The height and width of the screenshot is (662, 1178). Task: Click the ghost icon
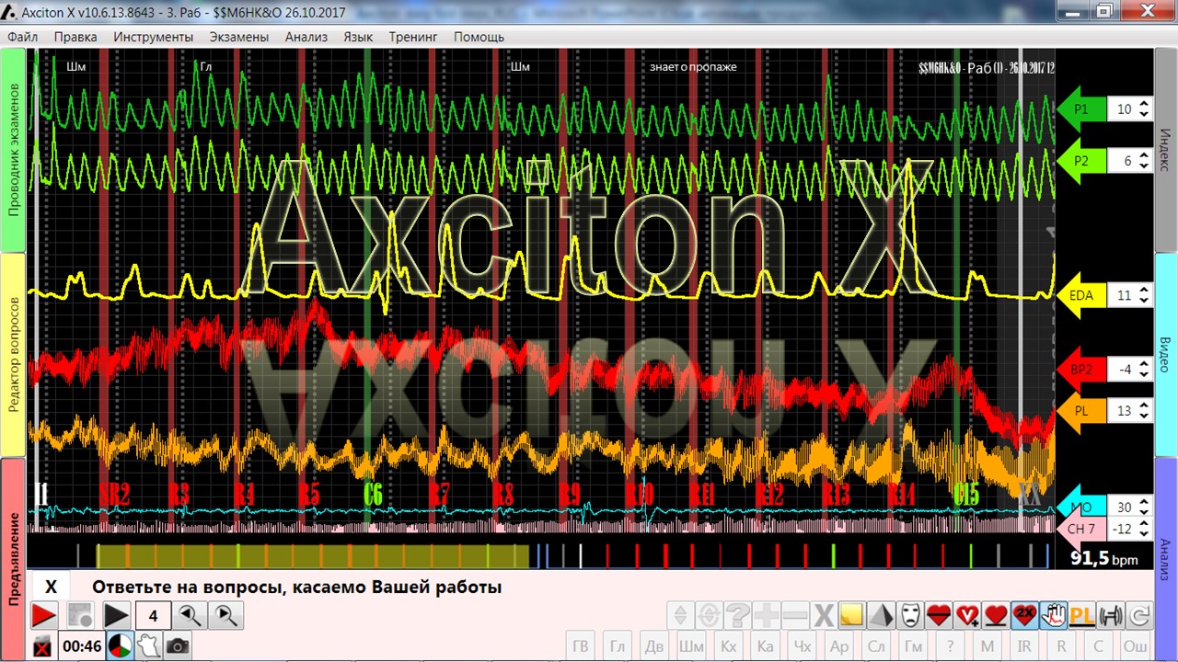(x=147, y=646)
